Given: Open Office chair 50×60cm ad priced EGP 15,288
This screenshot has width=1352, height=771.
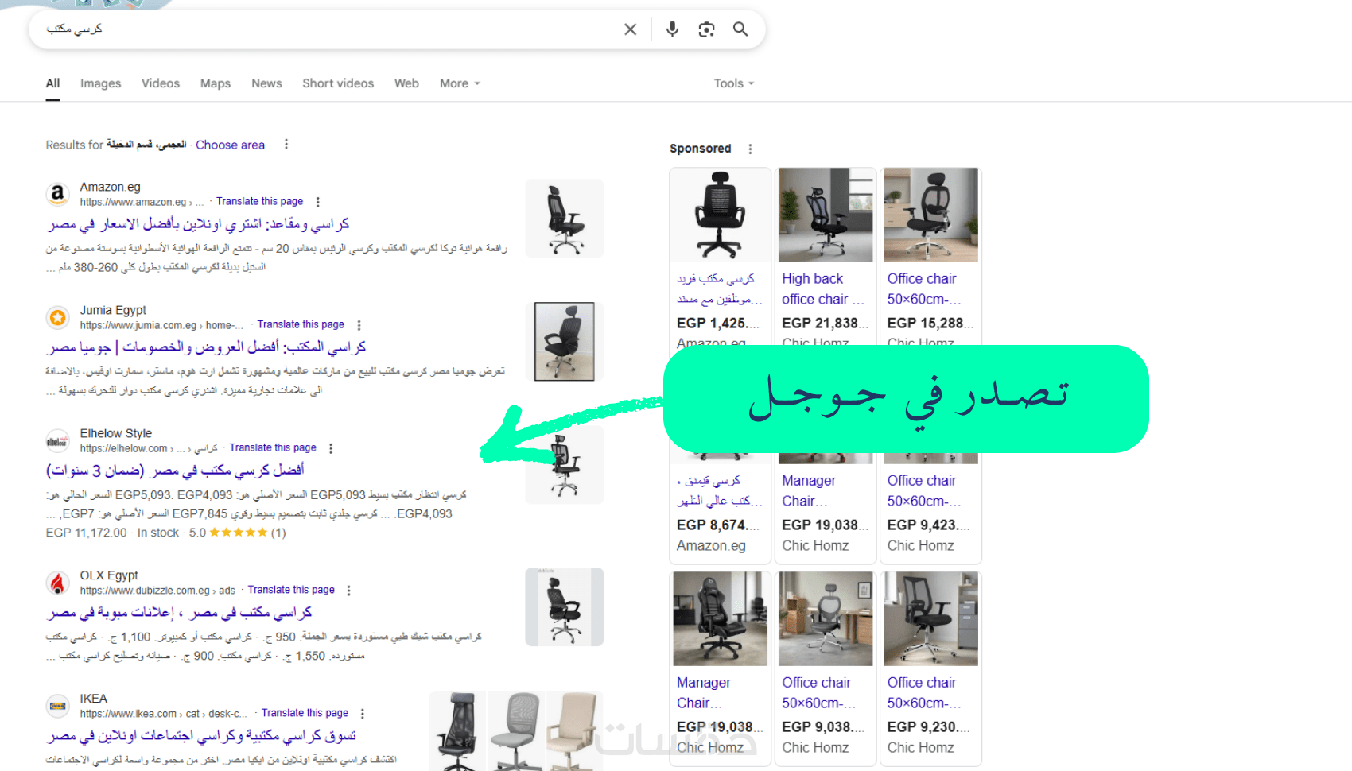Looking at the screenshot, I should (x=924, y=289).
